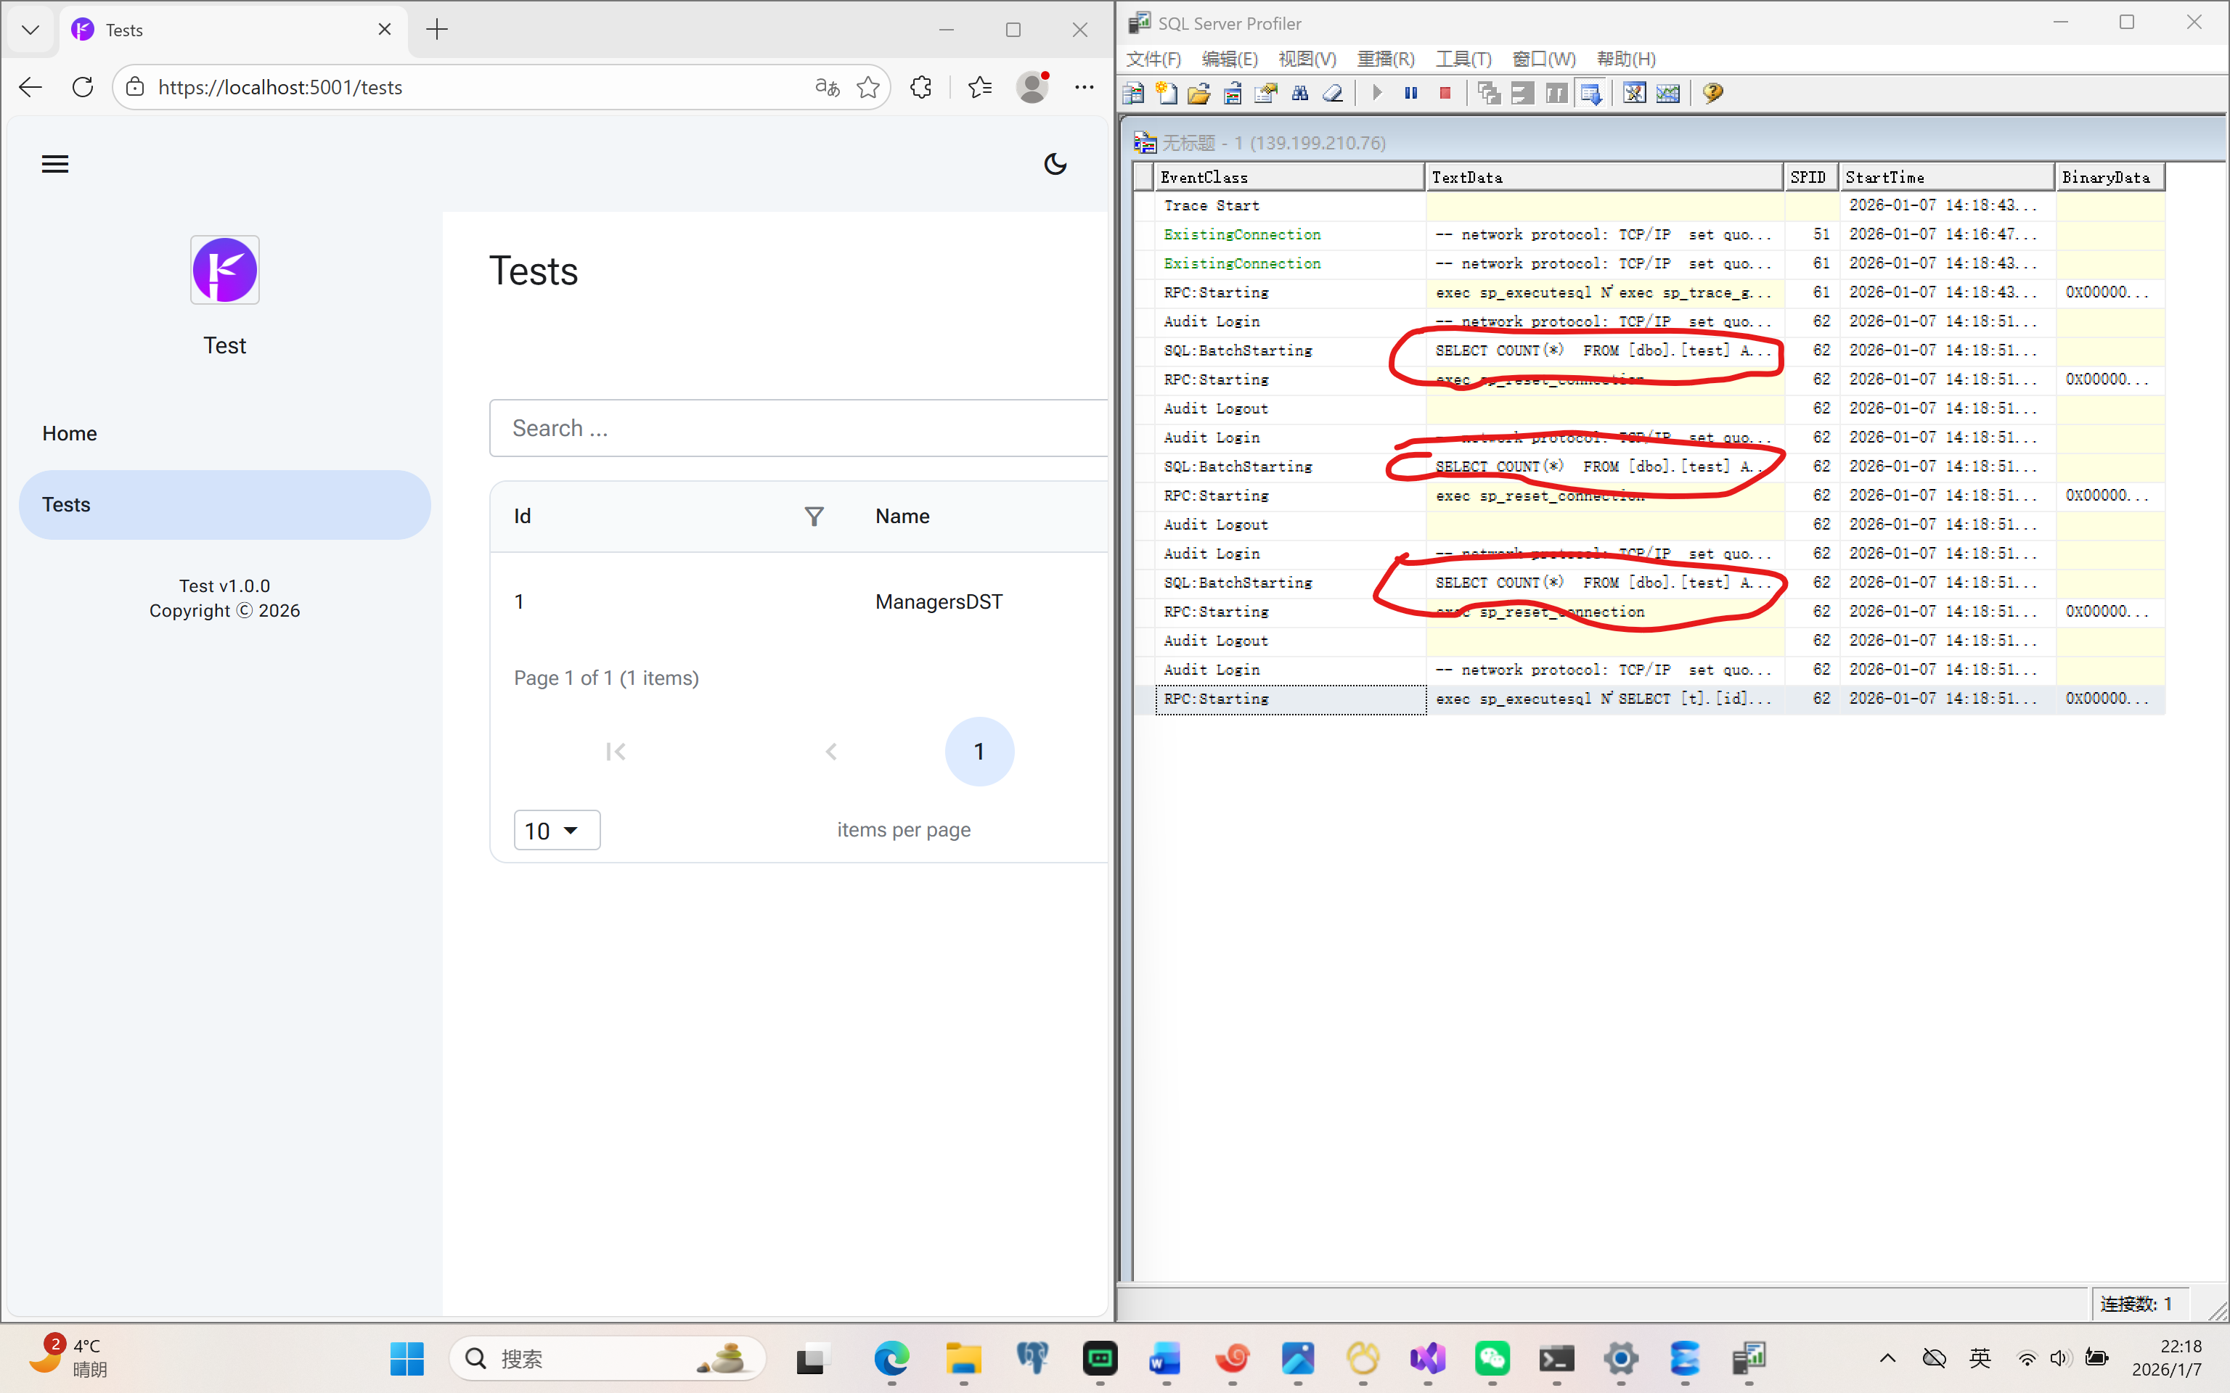Show hidden system tray icons chevron
The height and width of the screenshot is (1393, 2230).
pyautogui.click(x=1887, y=1358)
